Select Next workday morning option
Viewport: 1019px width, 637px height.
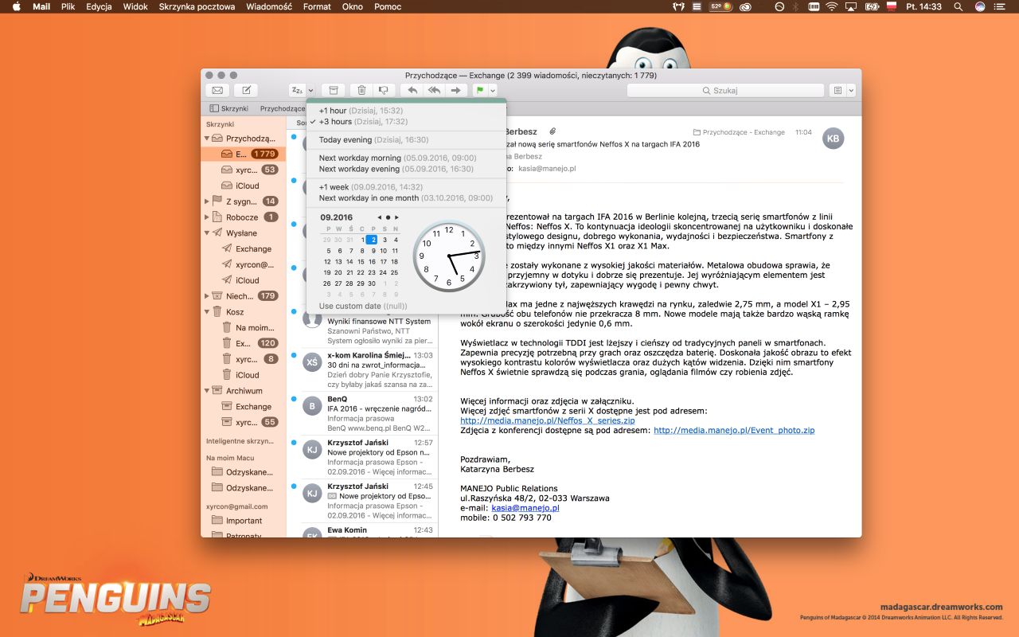point(406,158)
